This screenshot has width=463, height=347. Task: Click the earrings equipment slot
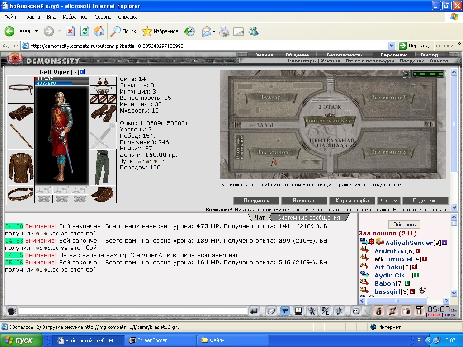click(103, 81)
